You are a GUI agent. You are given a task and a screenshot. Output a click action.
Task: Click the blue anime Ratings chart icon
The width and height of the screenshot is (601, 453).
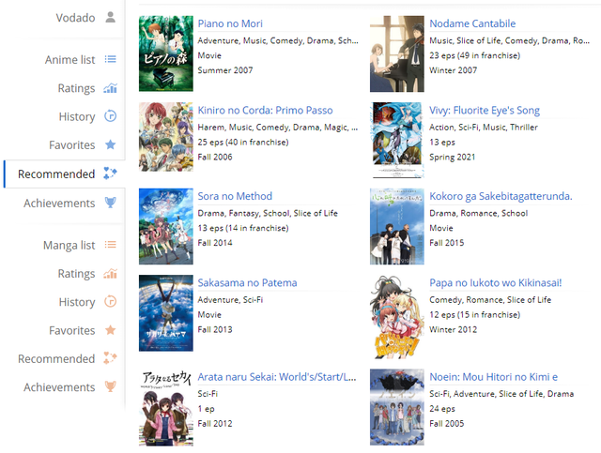pyautogui.click(x=111, y=88)
